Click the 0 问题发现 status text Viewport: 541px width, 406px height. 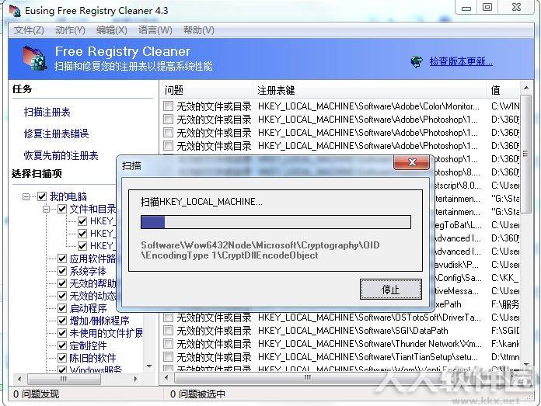(37, 394)
